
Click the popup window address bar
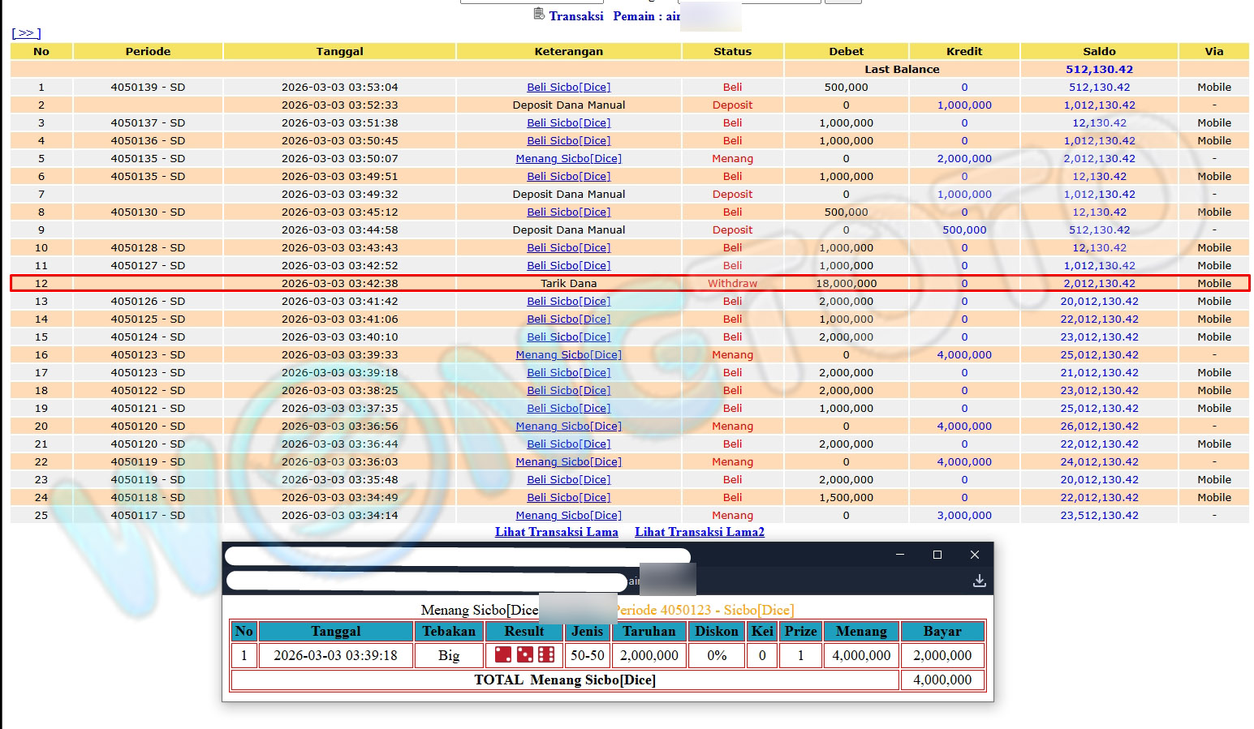coord(426,581)
